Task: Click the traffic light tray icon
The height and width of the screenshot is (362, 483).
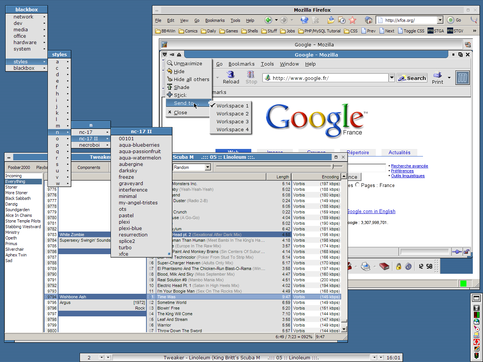Action: click(477, 355)
